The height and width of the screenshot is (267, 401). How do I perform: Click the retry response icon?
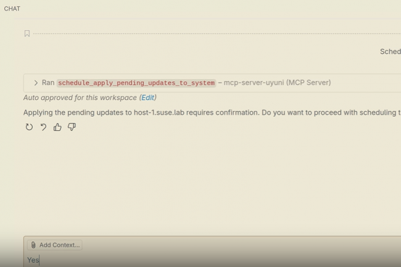coord(29,127)
